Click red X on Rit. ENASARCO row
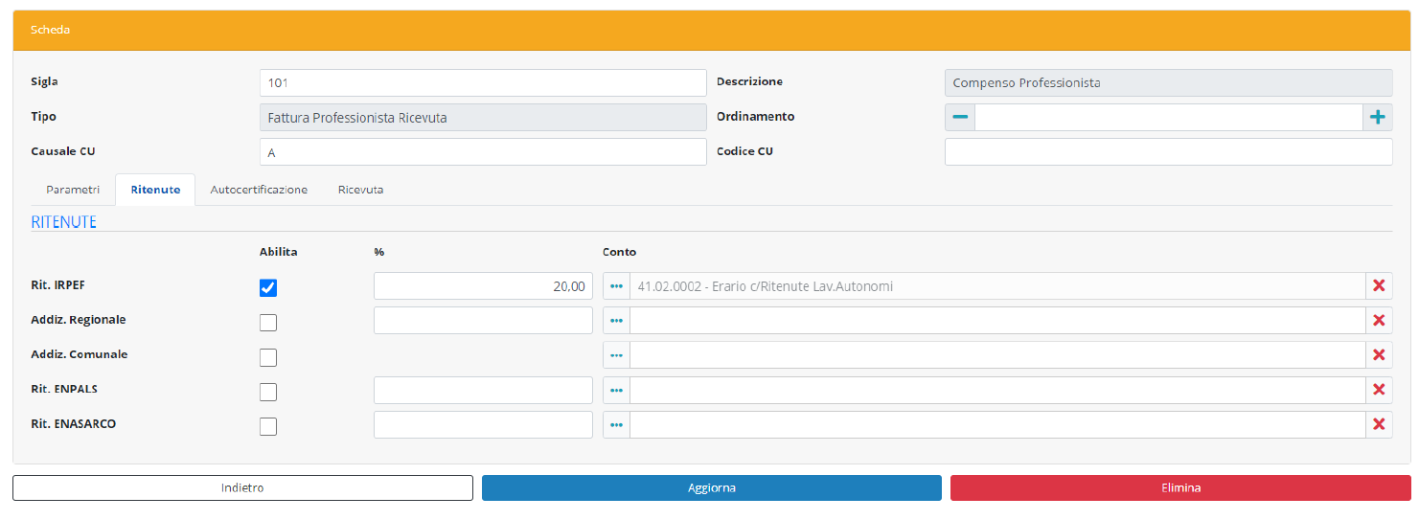The image size is (1419, 520). 1379,424
